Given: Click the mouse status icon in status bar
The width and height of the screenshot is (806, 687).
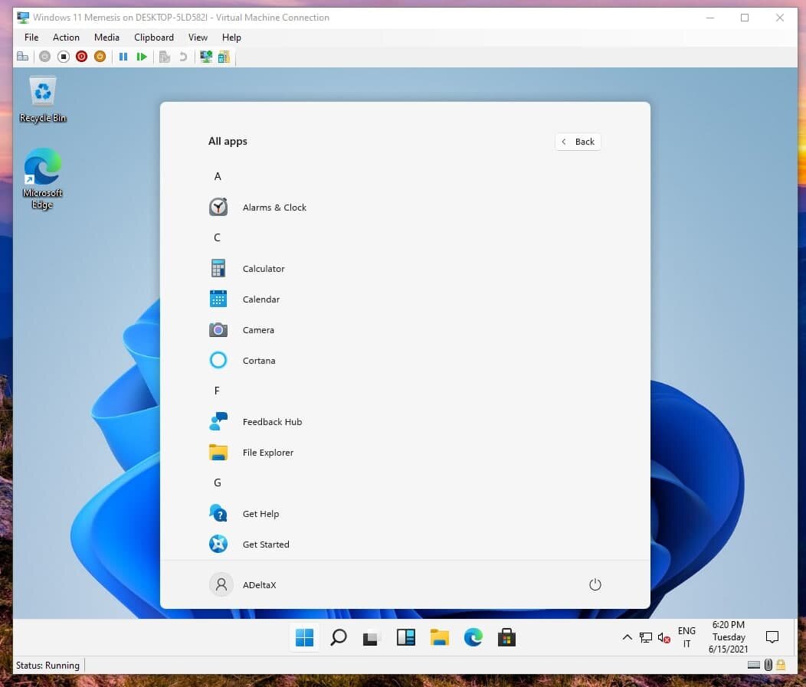Looking at the screenshot, I should [768, 665].
